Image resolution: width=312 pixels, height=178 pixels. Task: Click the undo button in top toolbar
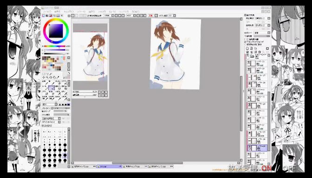tap(73, 16)
